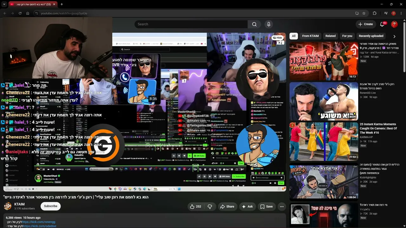Open the KickHighlights channel name
The width and height of the screenshot is (406, 228).
click(368, 178)
